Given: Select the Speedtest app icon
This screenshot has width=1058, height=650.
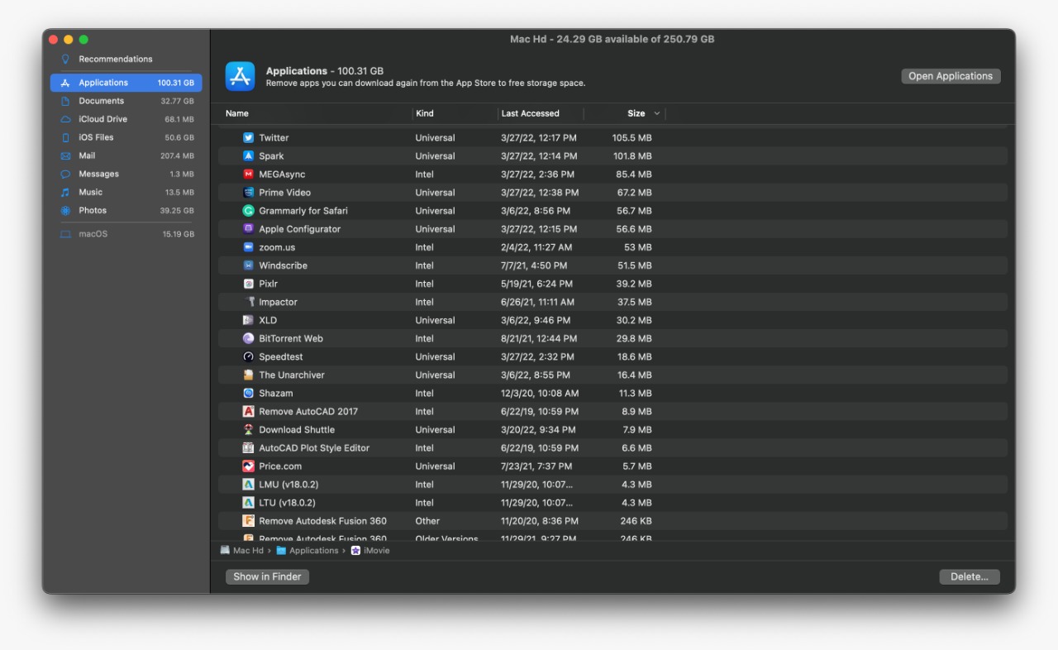Looking at the screenshot, I should coord(248,356).
